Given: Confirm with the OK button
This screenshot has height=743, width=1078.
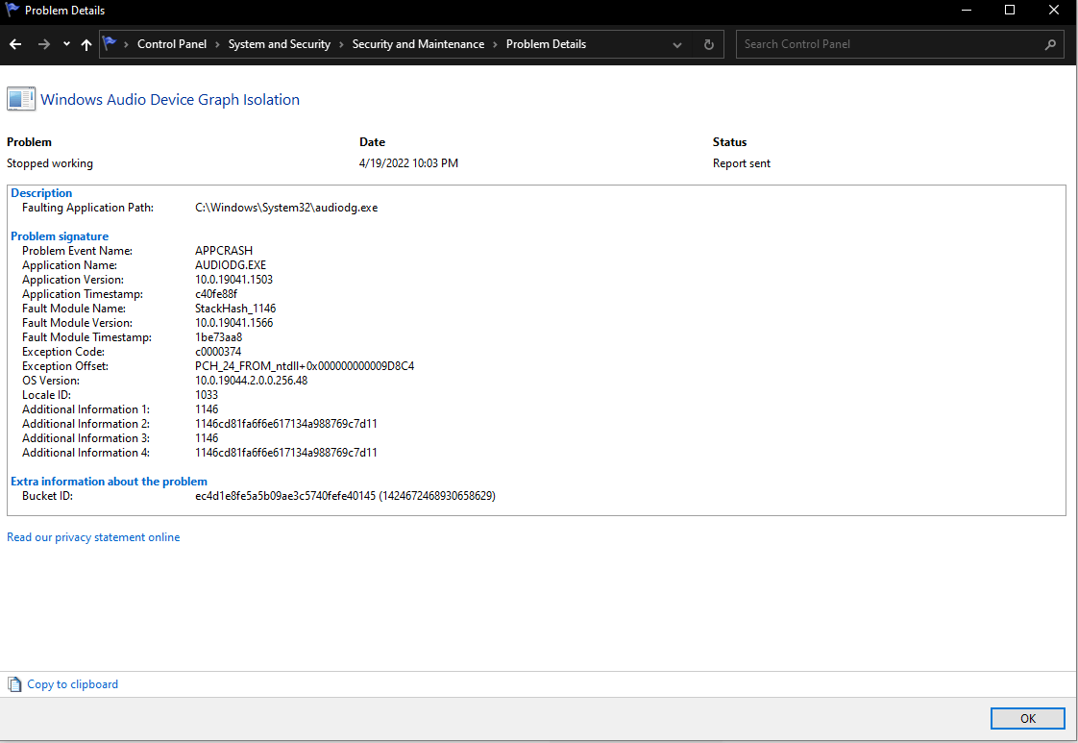Looking at the screenshot, I should [x=1027, y=718].
